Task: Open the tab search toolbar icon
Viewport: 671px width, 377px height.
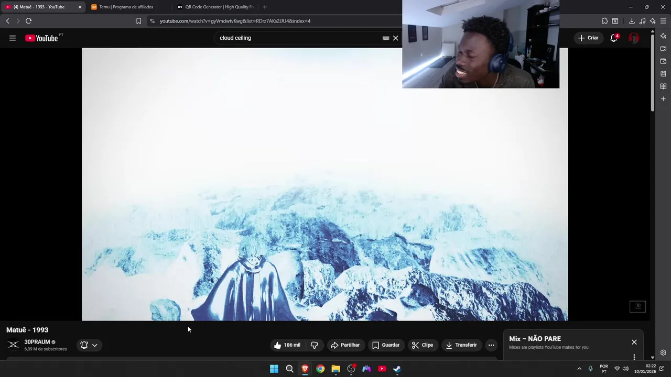Action: click(615, 21)
